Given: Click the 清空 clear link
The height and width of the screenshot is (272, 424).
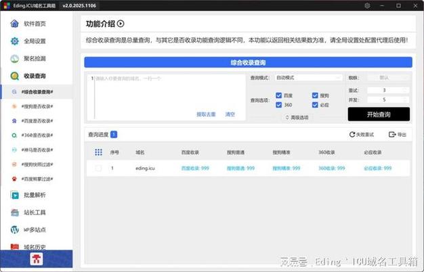Looking at the screenshot, I should click(x=230, y=114).
